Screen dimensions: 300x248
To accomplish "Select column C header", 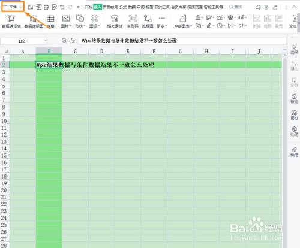I will pos(76,52).
